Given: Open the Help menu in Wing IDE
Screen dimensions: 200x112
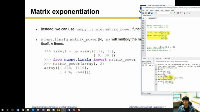Looking at the screenshot, I should (x=172, y=10).
